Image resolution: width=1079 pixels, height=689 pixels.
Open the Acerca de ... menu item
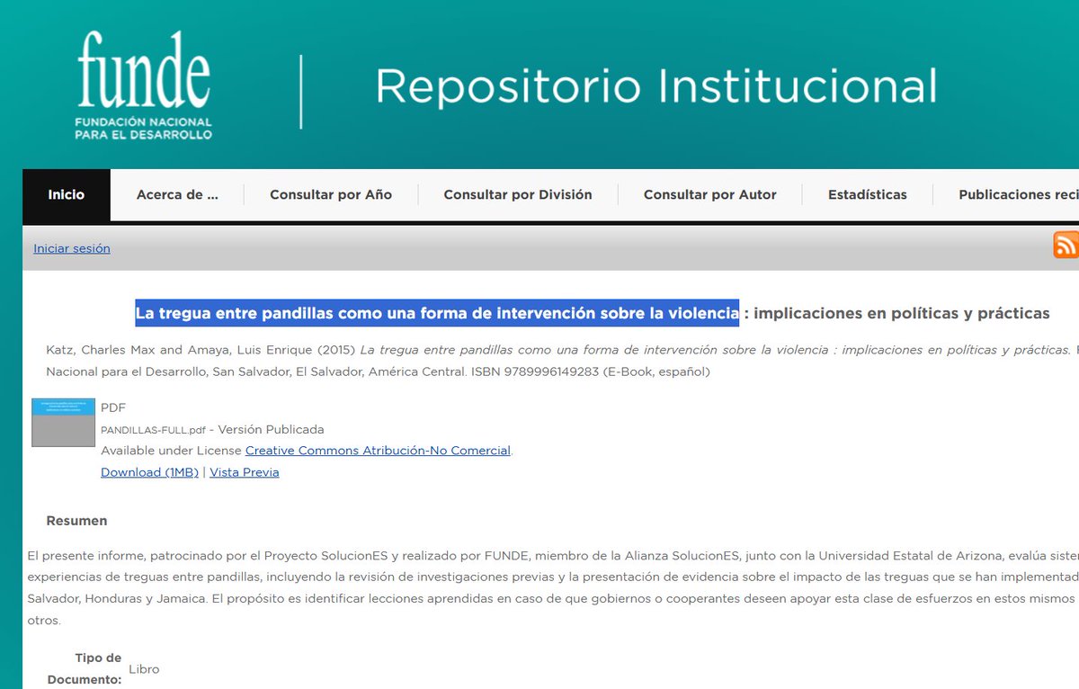[x=177, y=194]
